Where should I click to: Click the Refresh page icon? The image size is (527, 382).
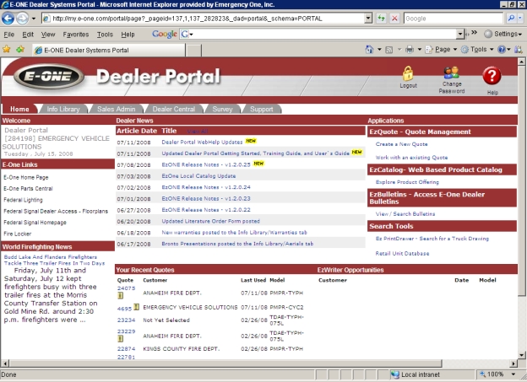pyautogui.click(x=381, y=18)
